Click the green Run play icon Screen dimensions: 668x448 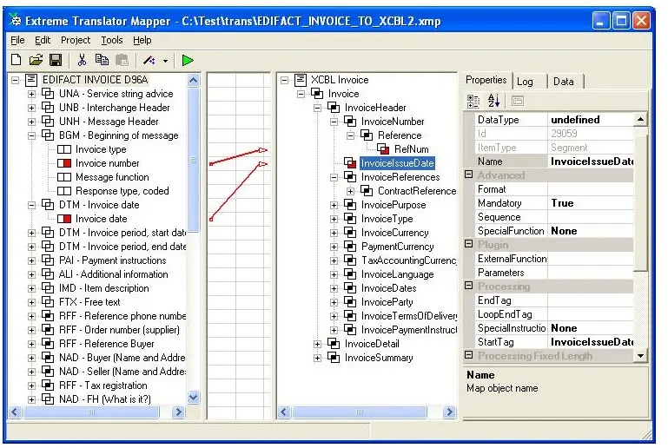188,61
